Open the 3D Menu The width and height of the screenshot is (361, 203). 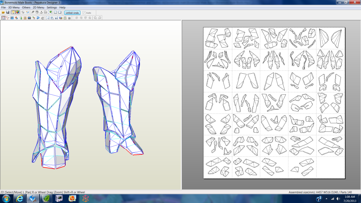click(x=14, y=7)
